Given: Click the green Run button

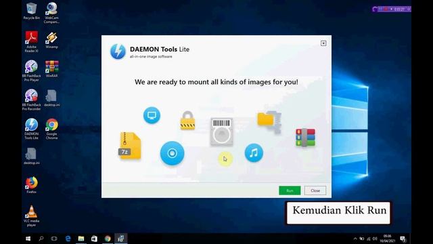Looking at the screenshot, I should click(290, 190).
